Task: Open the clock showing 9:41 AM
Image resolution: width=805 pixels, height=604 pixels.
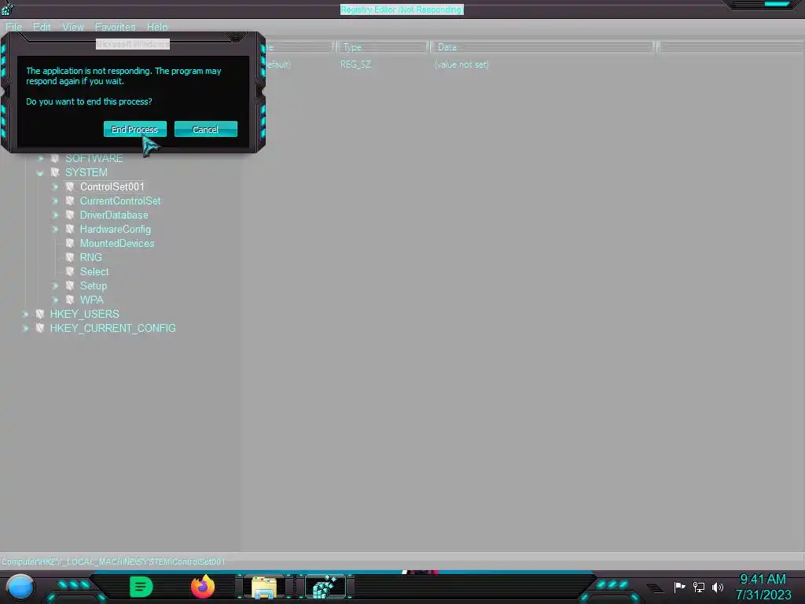Action: (x=763, y=587)
